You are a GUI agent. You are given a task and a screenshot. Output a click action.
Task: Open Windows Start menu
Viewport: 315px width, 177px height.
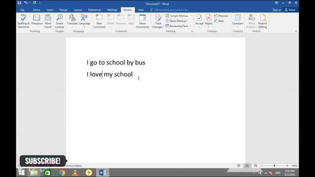(x=22, y=173)
